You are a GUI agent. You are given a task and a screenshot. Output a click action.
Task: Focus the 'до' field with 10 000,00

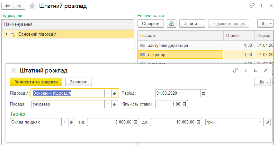click(x=173, y=122)
